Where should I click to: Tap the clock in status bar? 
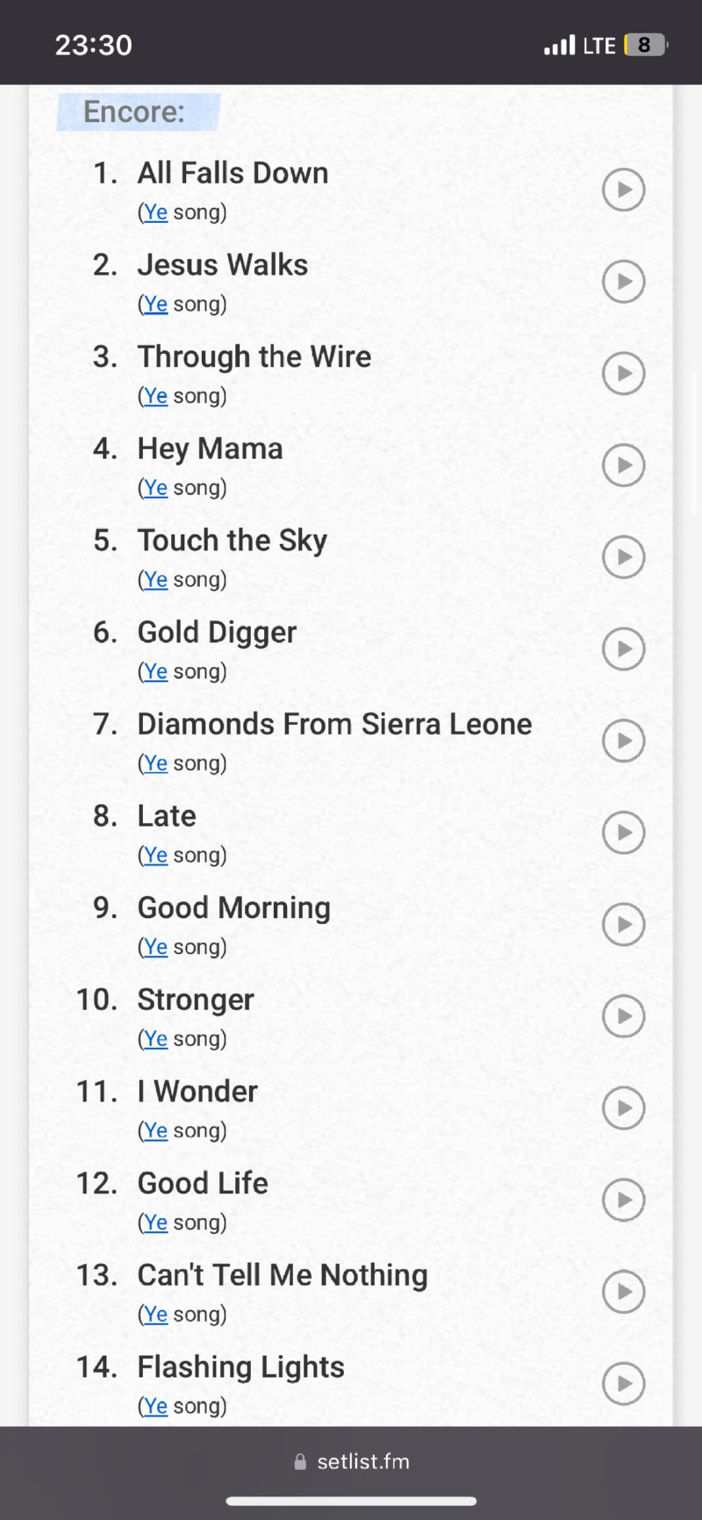point(93,45)
